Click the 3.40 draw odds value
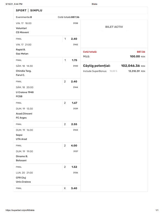The width and height of the screenshot is (163, 214). [x=74, y=188]
